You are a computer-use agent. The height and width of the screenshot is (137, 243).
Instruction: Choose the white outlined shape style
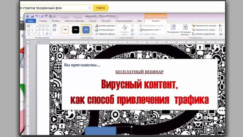point(65,30)
